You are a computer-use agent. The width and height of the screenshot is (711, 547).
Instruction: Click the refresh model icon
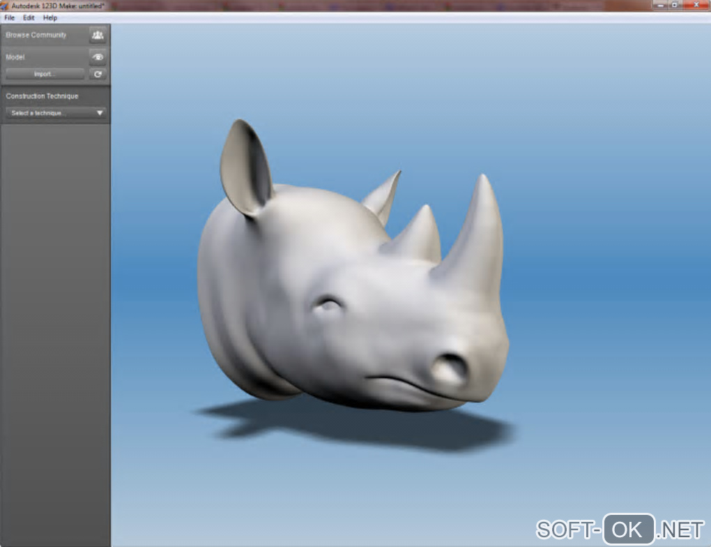pos(98,74)
